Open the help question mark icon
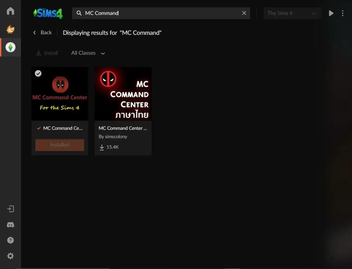Viewport: 352px width, 269px height. pos(10,240)
